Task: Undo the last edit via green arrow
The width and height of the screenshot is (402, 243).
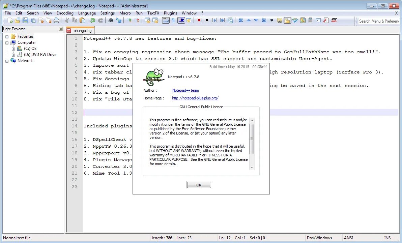Action: pos(92,20)
